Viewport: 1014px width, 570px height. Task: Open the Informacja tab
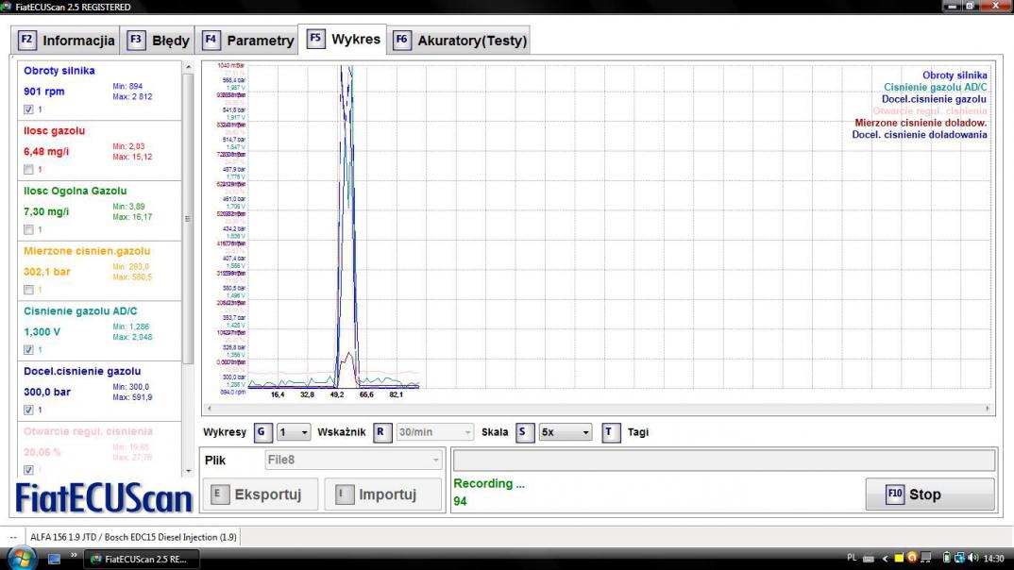coord(65,40)
